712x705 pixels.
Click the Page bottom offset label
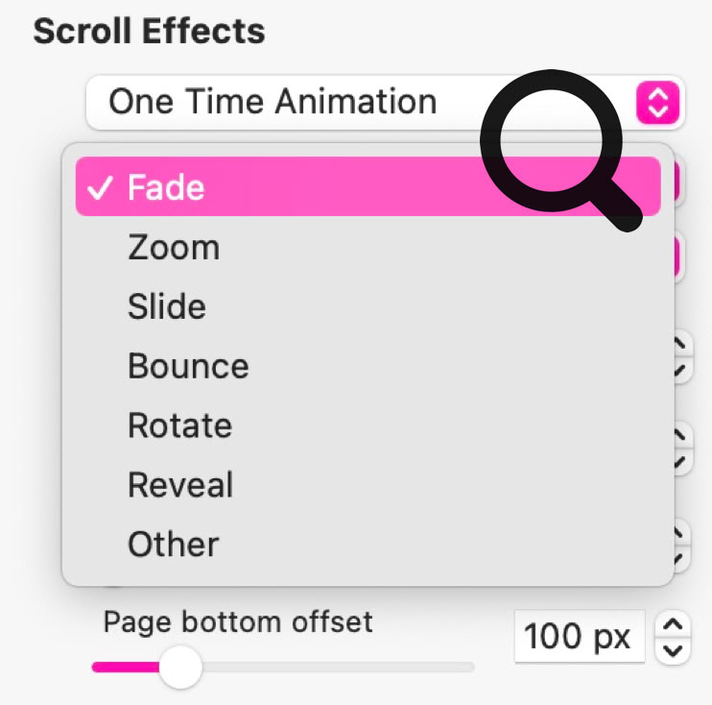pyautogui.click(x=237, y=621)
